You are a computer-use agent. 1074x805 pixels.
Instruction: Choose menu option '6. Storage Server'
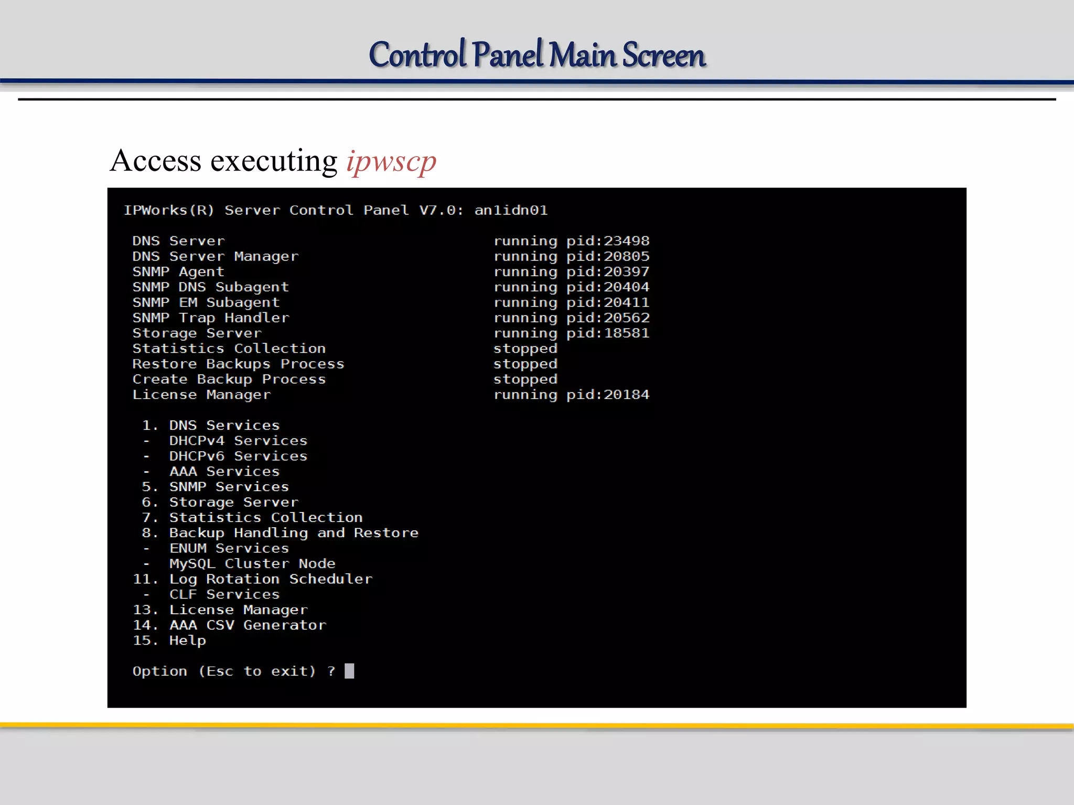pos(220,502)
